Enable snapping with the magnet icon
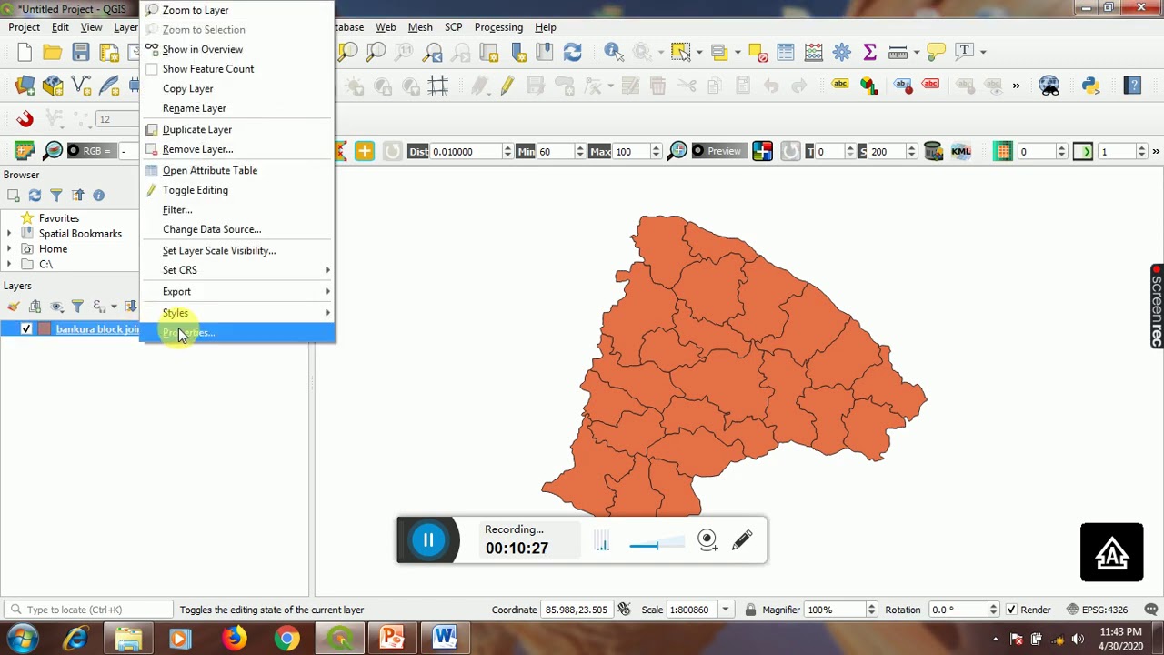Screen dimensions: 1164x655 (25, 118)
